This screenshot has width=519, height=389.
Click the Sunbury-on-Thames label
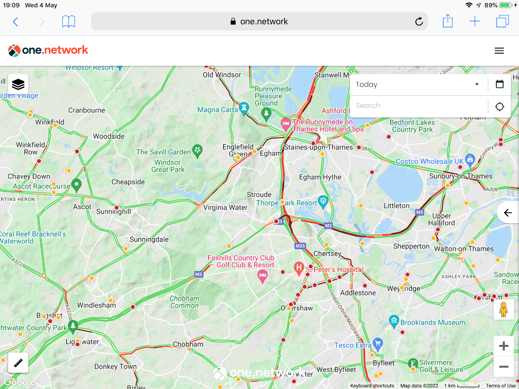(461, 176)
